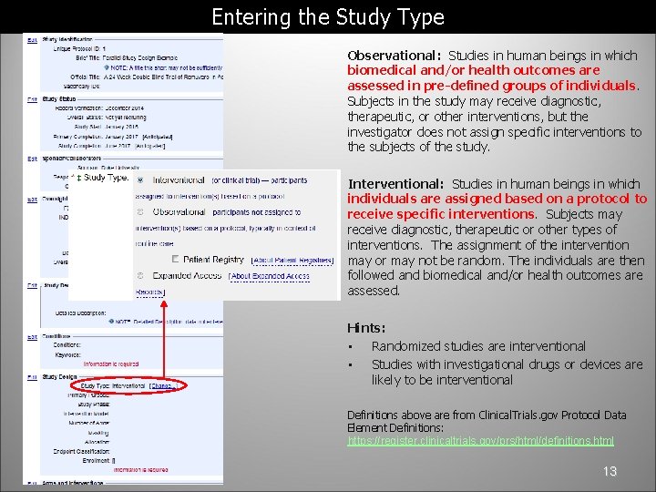This screenshot has height=492, width=656.
Task: Click the 'Study Type: Interventional' text
Action: 113,385
